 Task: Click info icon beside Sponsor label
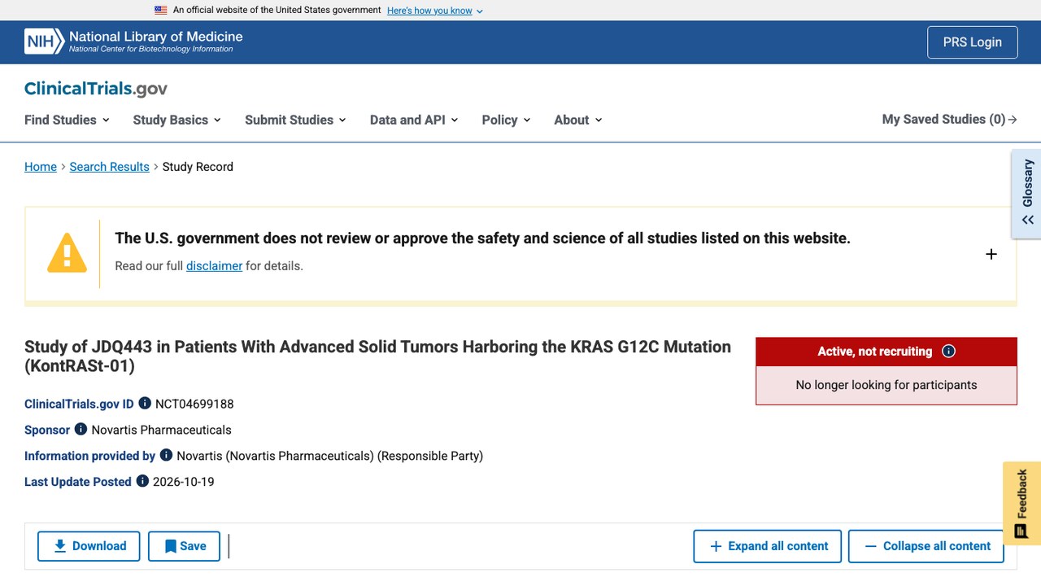tap(81, 429)
